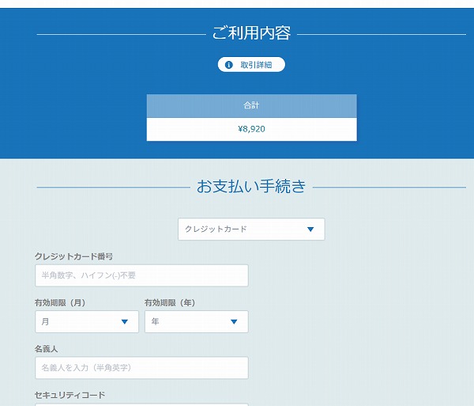Screen dimensions: 474x406
Task: Click the 有効期限（月） label
Action: click(x=60, y=302)
